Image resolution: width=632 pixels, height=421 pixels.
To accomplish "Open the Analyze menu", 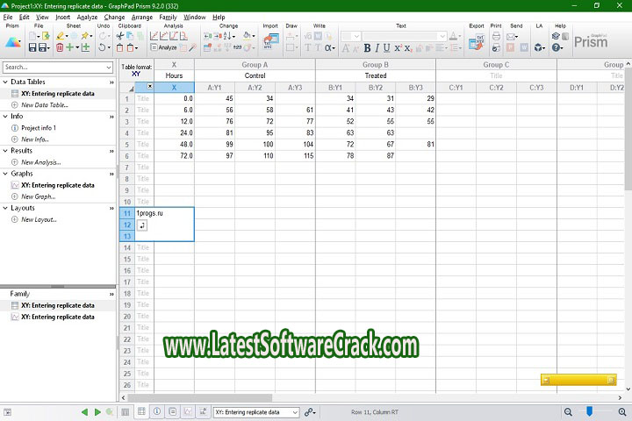I will pyautogui.click(x=87, y=17).
